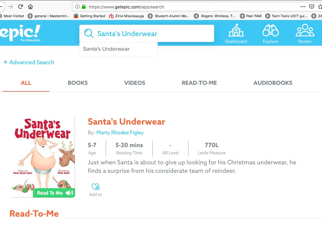Open the Tech Tools UOIT gui... bookmark
The width and height of the screenshot is (322, 226).
[286, 16]
